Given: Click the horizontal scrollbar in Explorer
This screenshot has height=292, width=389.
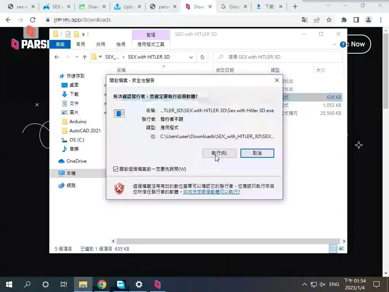Looking at the screenshot, I should tap(228, 241).
